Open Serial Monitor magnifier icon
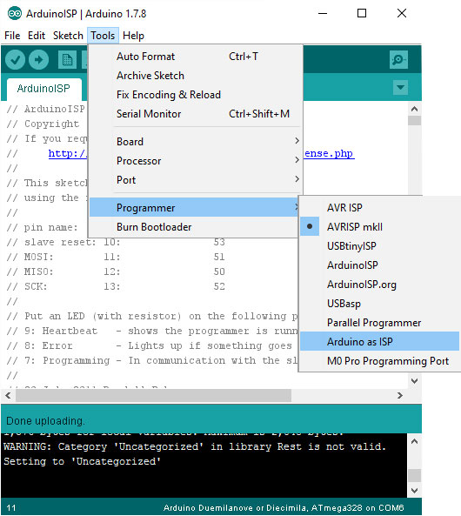The width and height of the screenshot is (461, 516). tap(398, 59)
